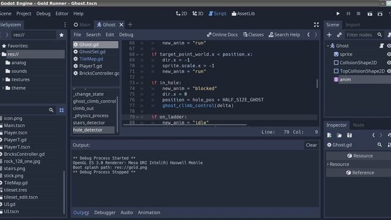This screenshot has width=391, height=220.
Task: Search properties in the Inspector
Action: (x=379, y=145)
